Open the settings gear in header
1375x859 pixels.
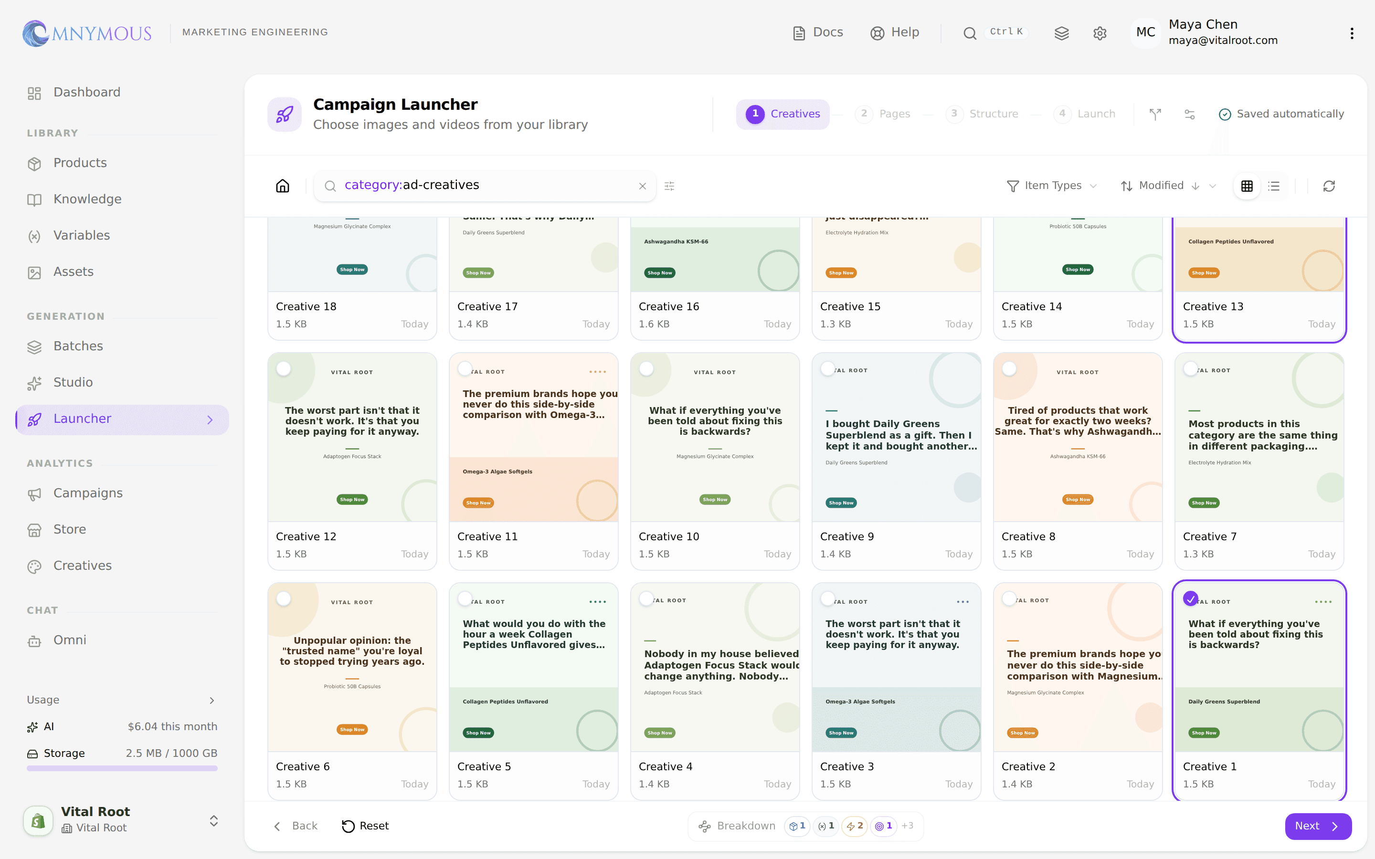click(x=1100, y=33)
